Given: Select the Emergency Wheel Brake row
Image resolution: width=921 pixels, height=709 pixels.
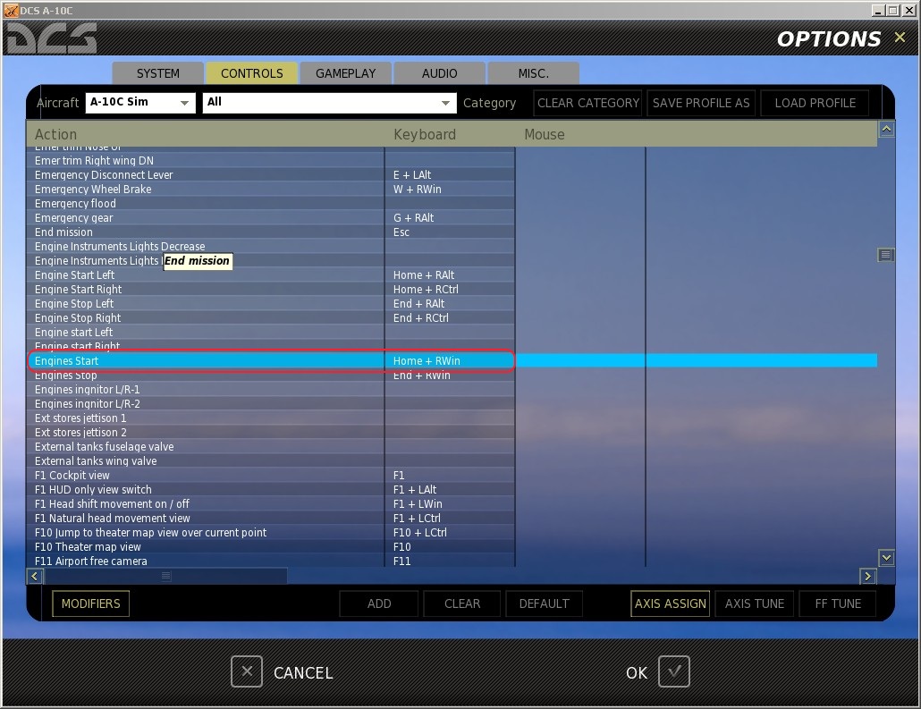Looking at the screenshot, I should 271,190.
